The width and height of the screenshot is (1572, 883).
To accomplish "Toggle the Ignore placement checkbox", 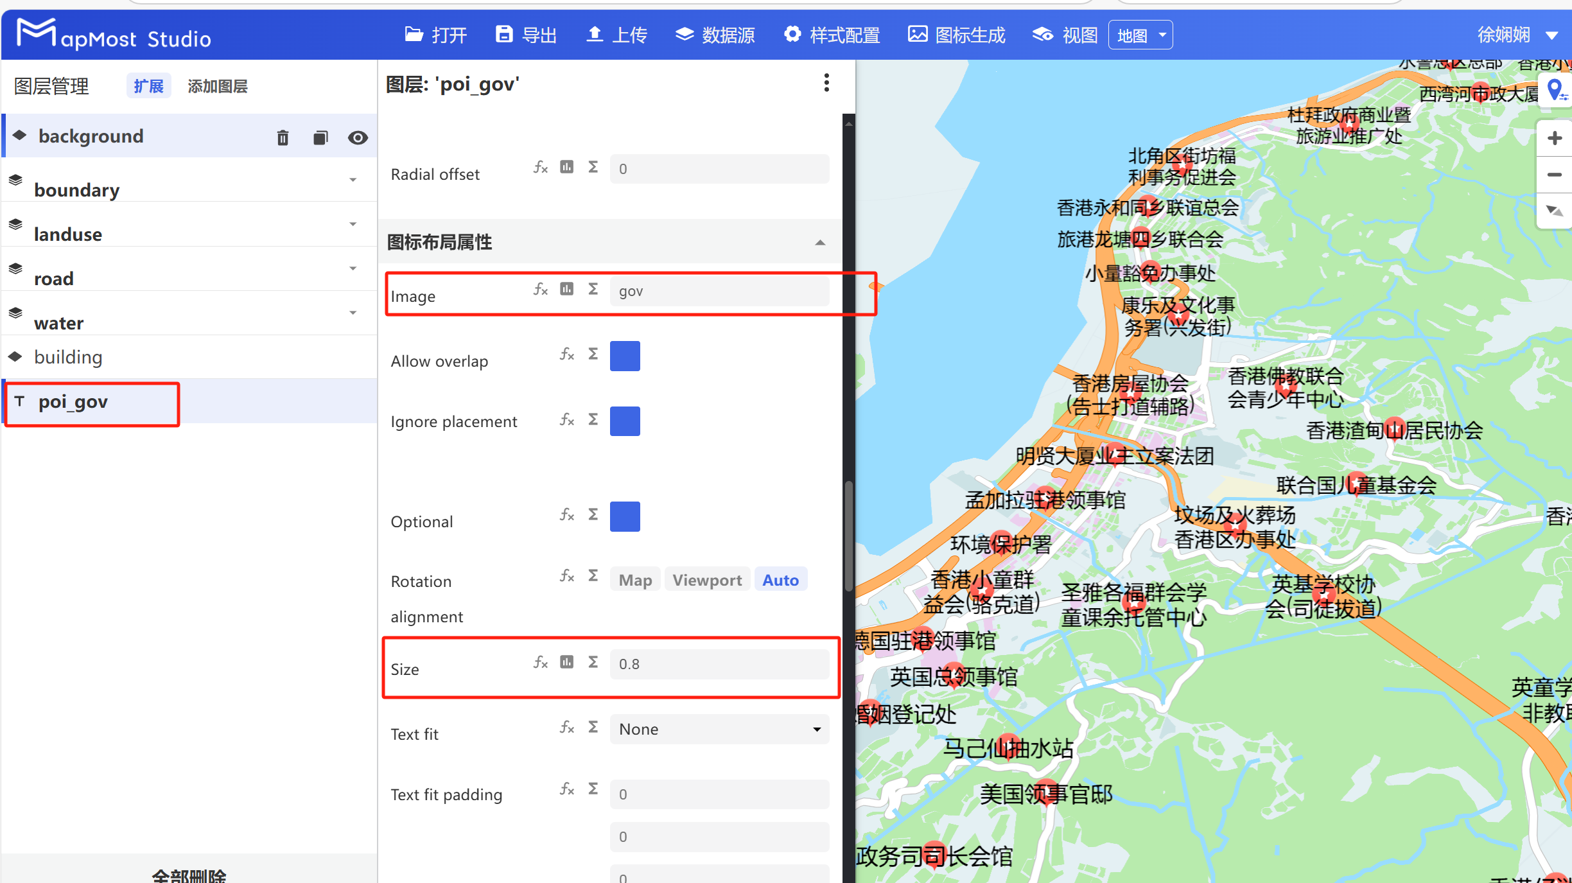I will 624,421.
